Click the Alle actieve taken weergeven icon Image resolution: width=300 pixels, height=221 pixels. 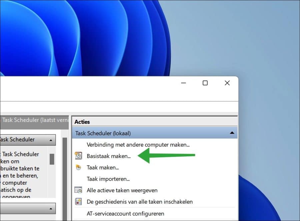(x=78, y=190)
